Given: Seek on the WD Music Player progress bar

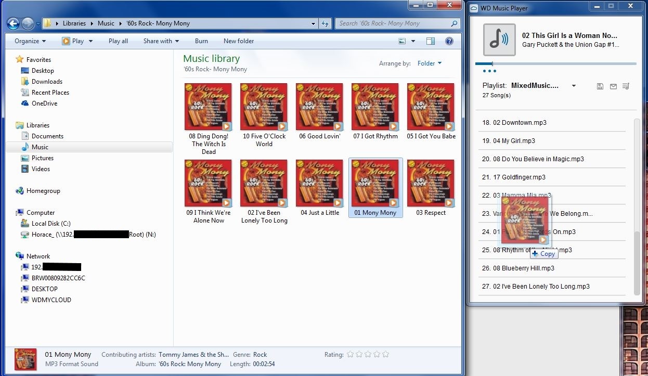Looking at the screenshot, I should pos(555,63).
